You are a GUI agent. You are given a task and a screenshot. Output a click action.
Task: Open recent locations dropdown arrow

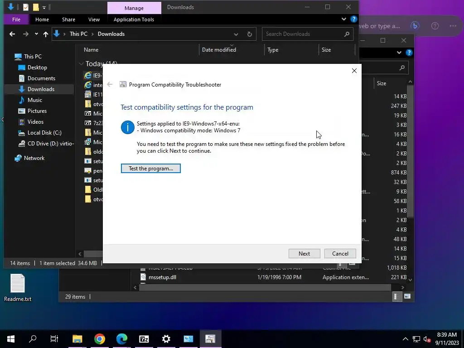point(36,34)
